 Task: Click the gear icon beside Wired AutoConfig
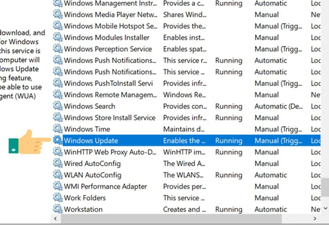(58, 163)
